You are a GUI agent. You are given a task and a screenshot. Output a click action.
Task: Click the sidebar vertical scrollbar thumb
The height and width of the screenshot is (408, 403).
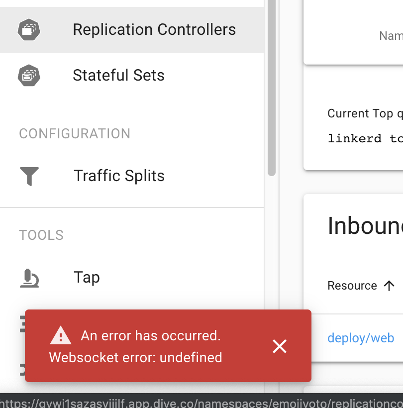click(271, 87)
